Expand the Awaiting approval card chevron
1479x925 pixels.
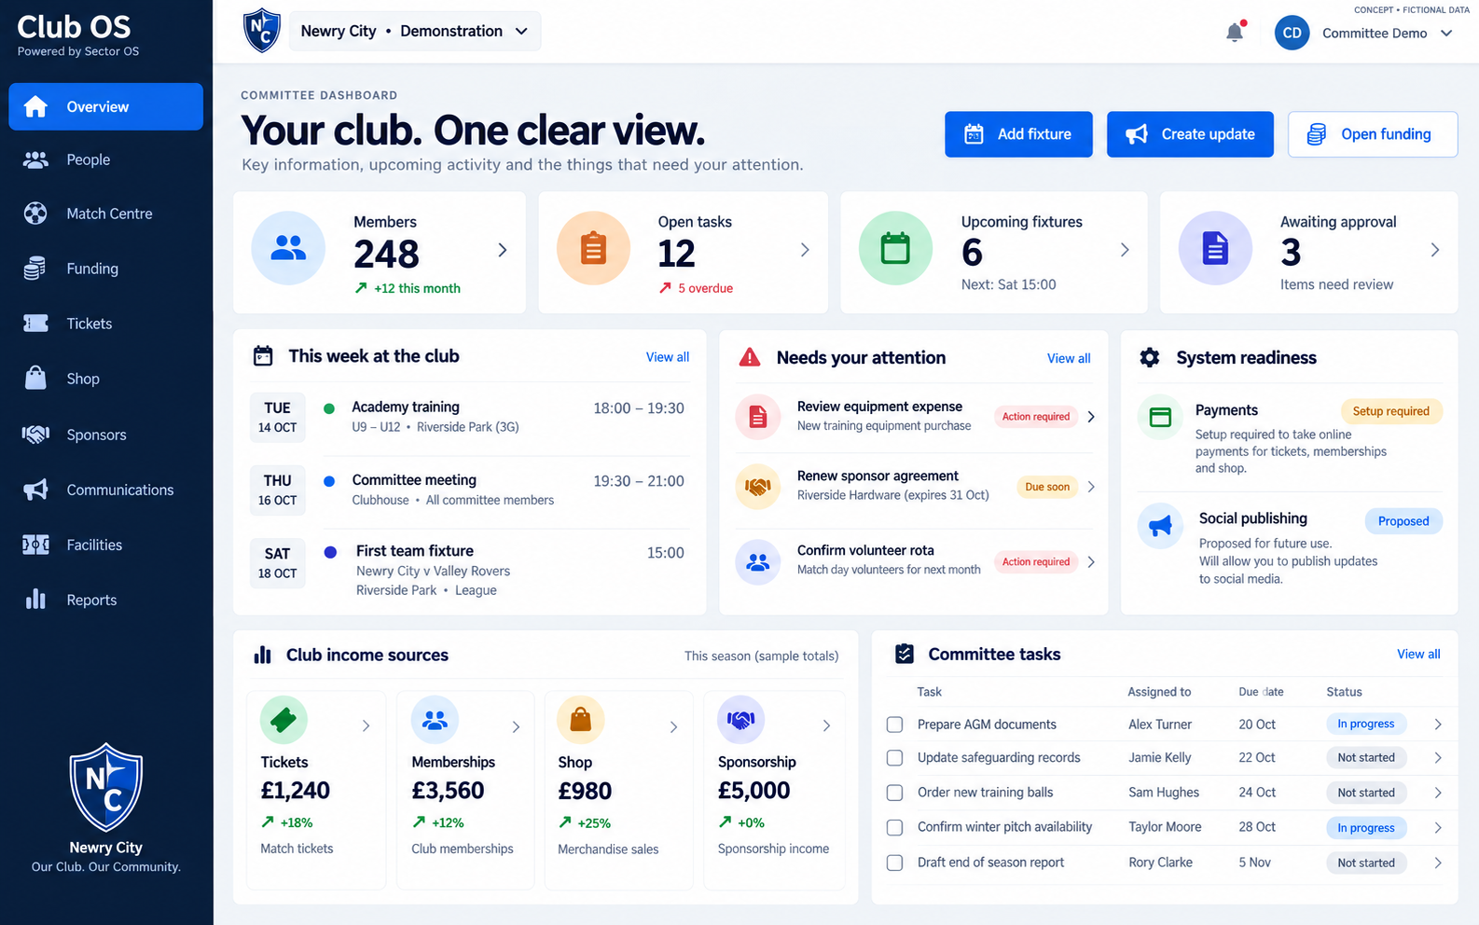[x=1435, y=250]
